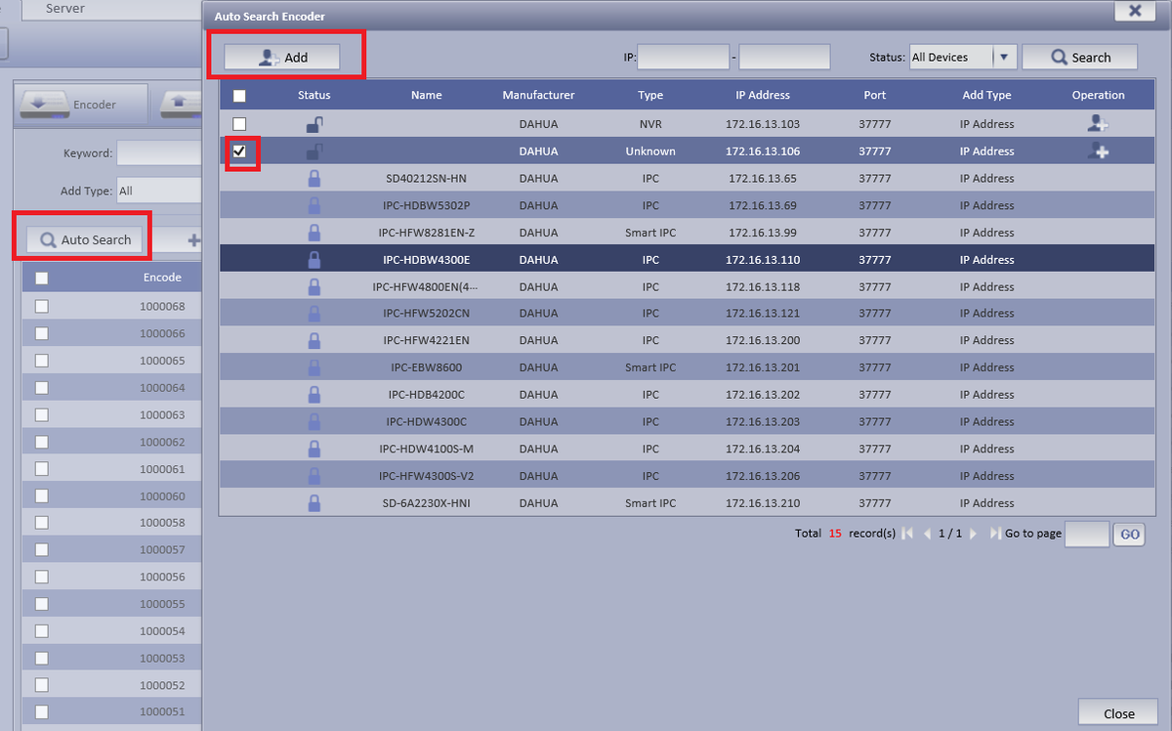Jump to last page arrow icon

tap(995, 534)
